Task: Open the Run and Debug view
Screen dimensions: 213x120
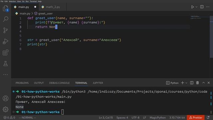Action: (5, 41)
